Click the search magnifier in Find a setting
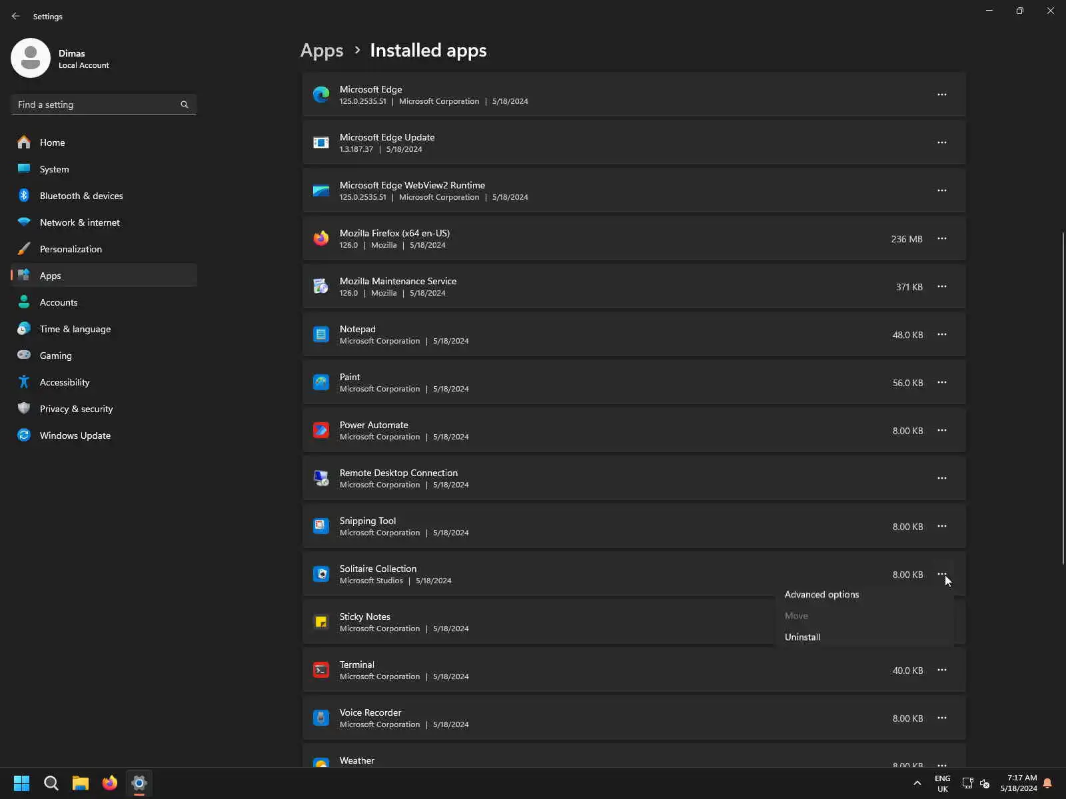 (185, 105)
